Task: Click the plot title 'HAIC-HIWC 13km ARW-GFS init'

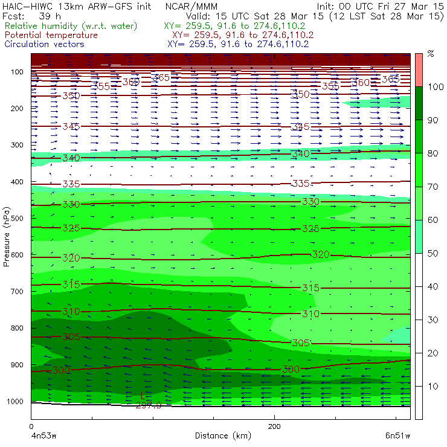Action: coord(77,6)
